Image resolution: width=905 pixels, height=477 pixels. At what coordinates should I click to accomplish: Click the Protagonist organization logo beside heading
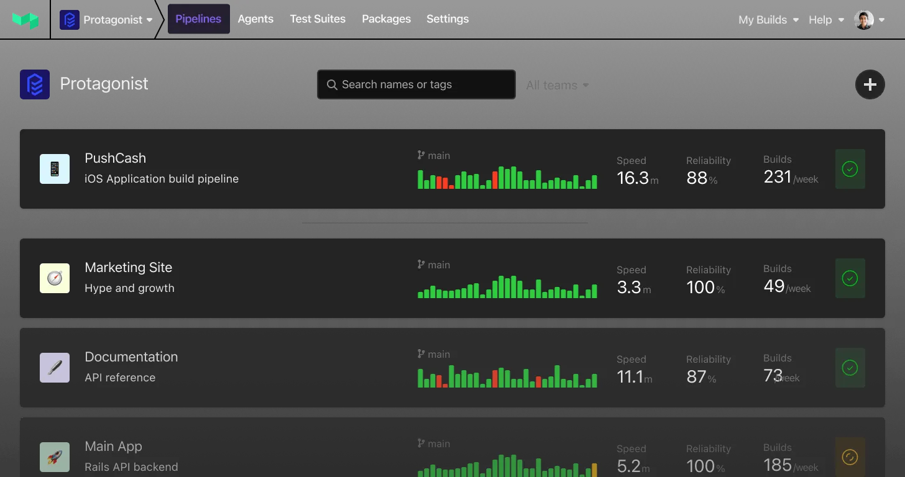[35, 84]
